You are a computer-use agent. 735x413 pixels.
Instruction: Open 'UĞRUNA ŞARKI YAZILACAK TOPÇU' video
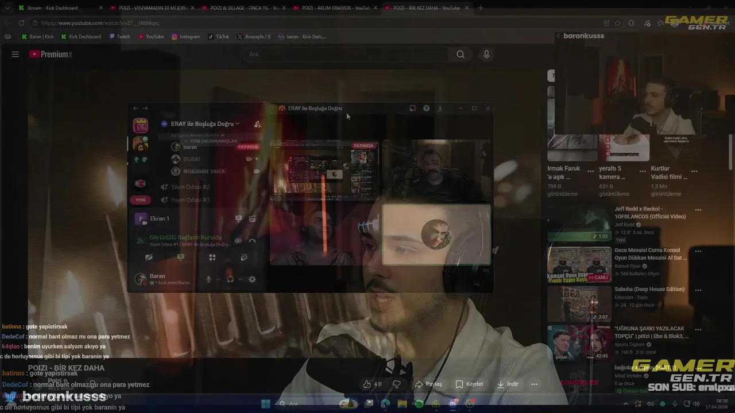pyautogui.click(x=579, y=343)
